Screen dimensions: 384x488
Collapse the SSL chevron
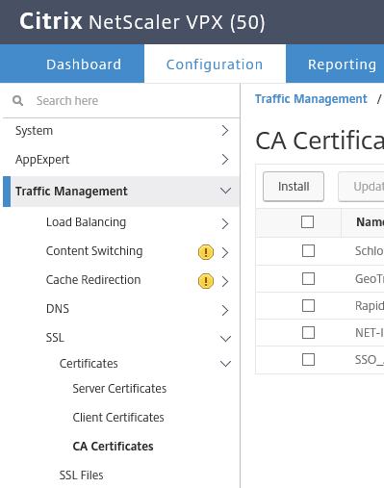(225, 339)
